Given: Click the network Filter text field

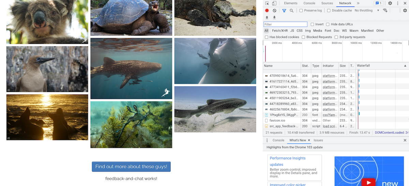Looking at the screenshot, I should coord(285,24).
